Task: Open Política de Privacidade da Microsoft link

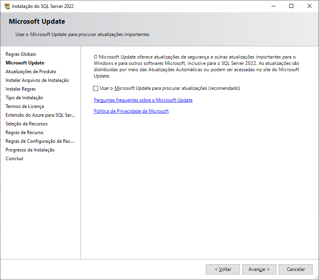Action: (x=131, y=111)
